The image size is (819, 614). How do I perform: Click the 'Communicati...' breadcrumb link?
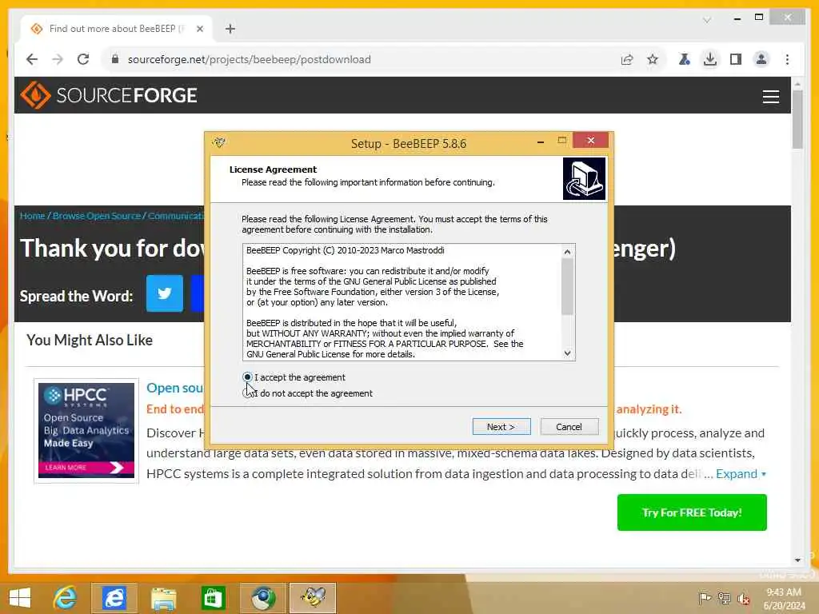point(175,216)
